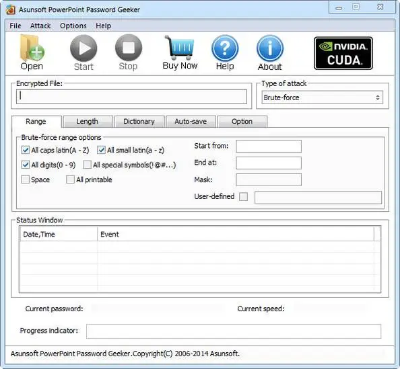This screenshot has height=369, width=400.
Task: Click the Help question mark icon
Action: click(x=225, y=48)
